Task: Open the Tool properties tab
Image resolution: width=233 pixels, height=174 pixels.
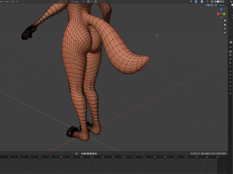Action: 231,47
